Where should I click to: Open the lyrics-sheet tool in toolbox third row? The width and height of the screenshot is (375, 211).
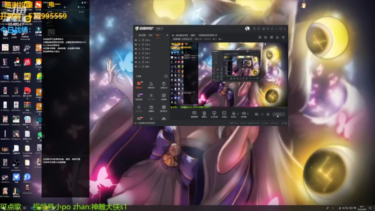tap(164, 108)
